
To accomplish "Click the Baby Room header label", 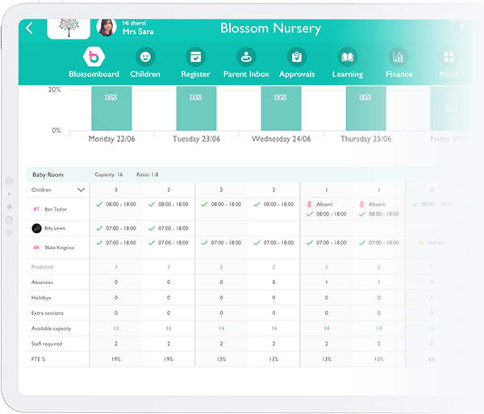I will 48,175.
